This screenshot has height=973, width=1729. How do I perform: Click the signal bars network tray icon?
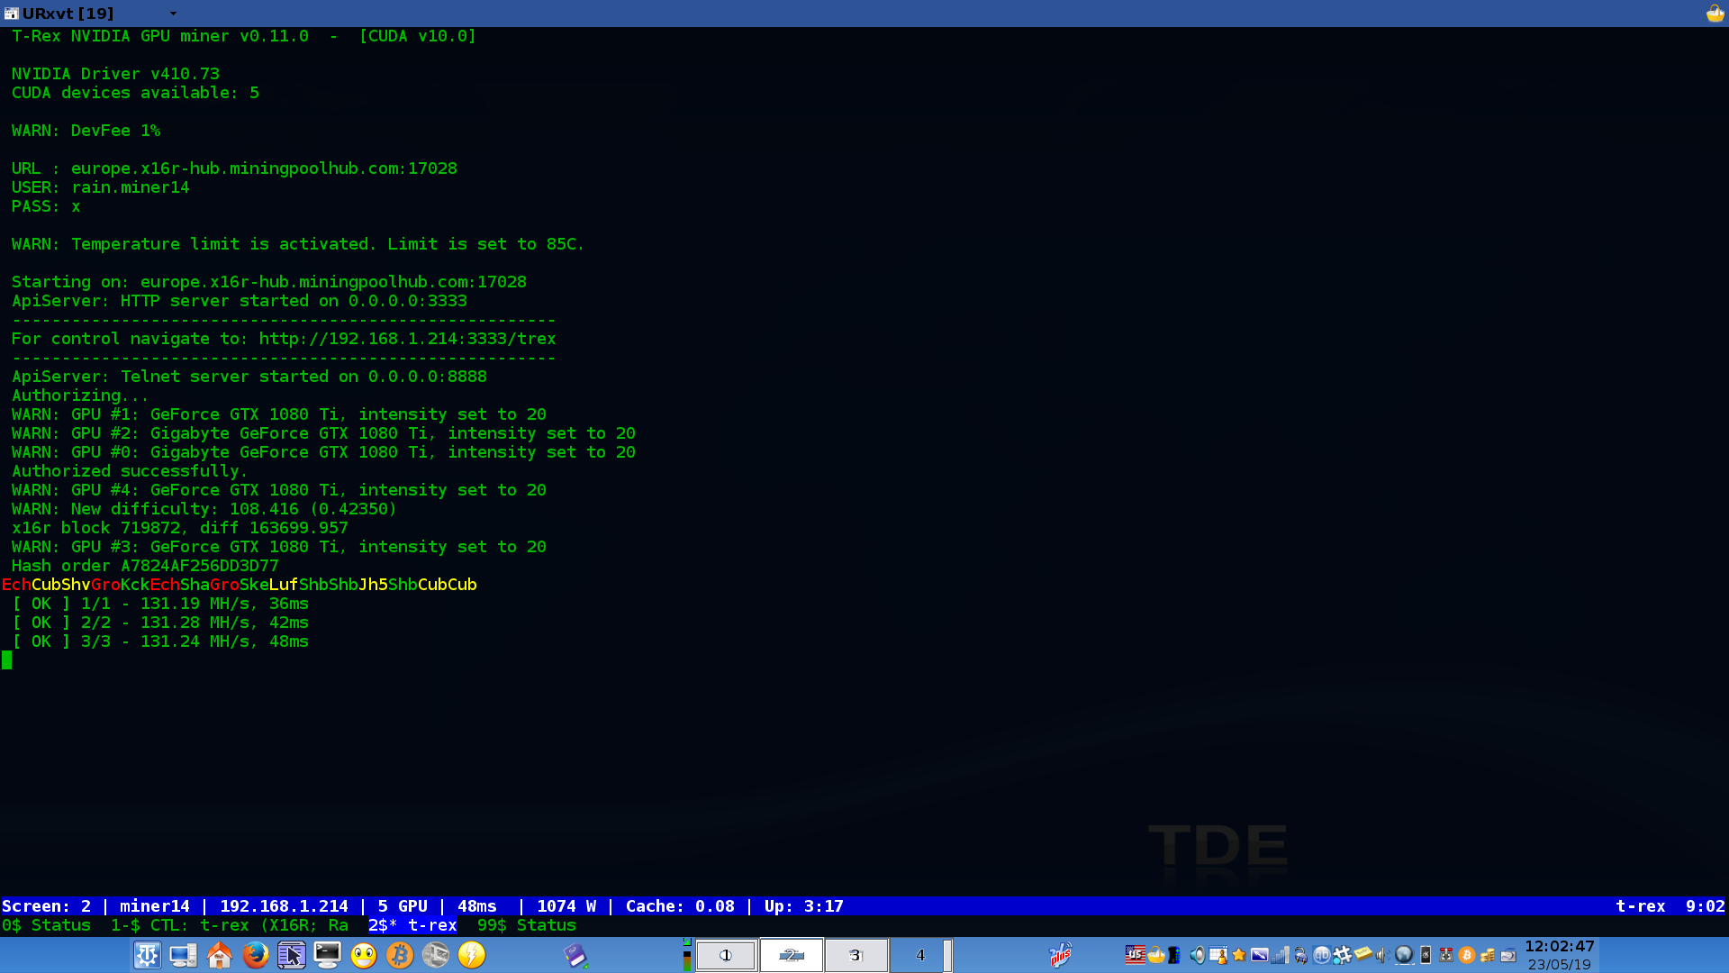click(x=1280, y=955)
